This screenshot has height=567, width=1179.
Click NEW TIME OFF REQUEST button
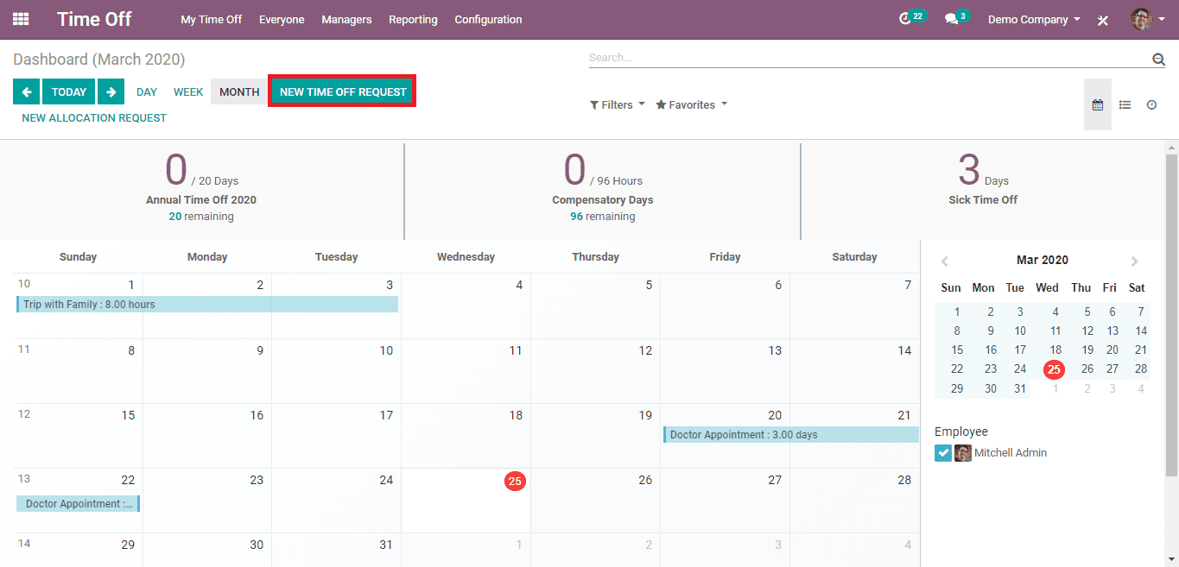pyautogui.click(x=343, y=91)
